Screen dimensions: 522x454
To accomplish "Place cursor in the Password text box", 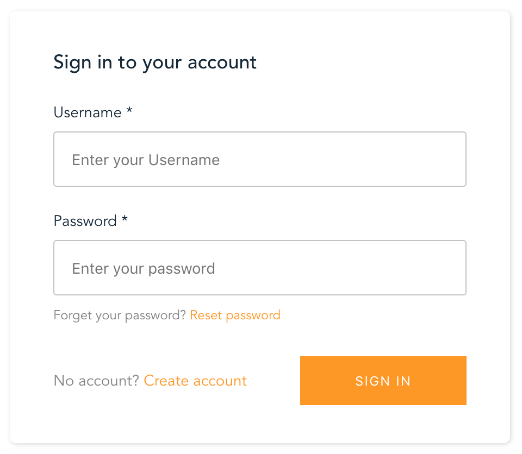I will click(x=326, y=268).
